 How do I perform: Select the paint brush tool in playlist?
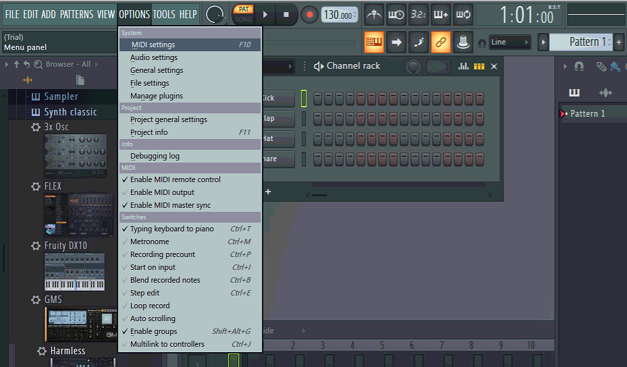(x=615, y=66)
